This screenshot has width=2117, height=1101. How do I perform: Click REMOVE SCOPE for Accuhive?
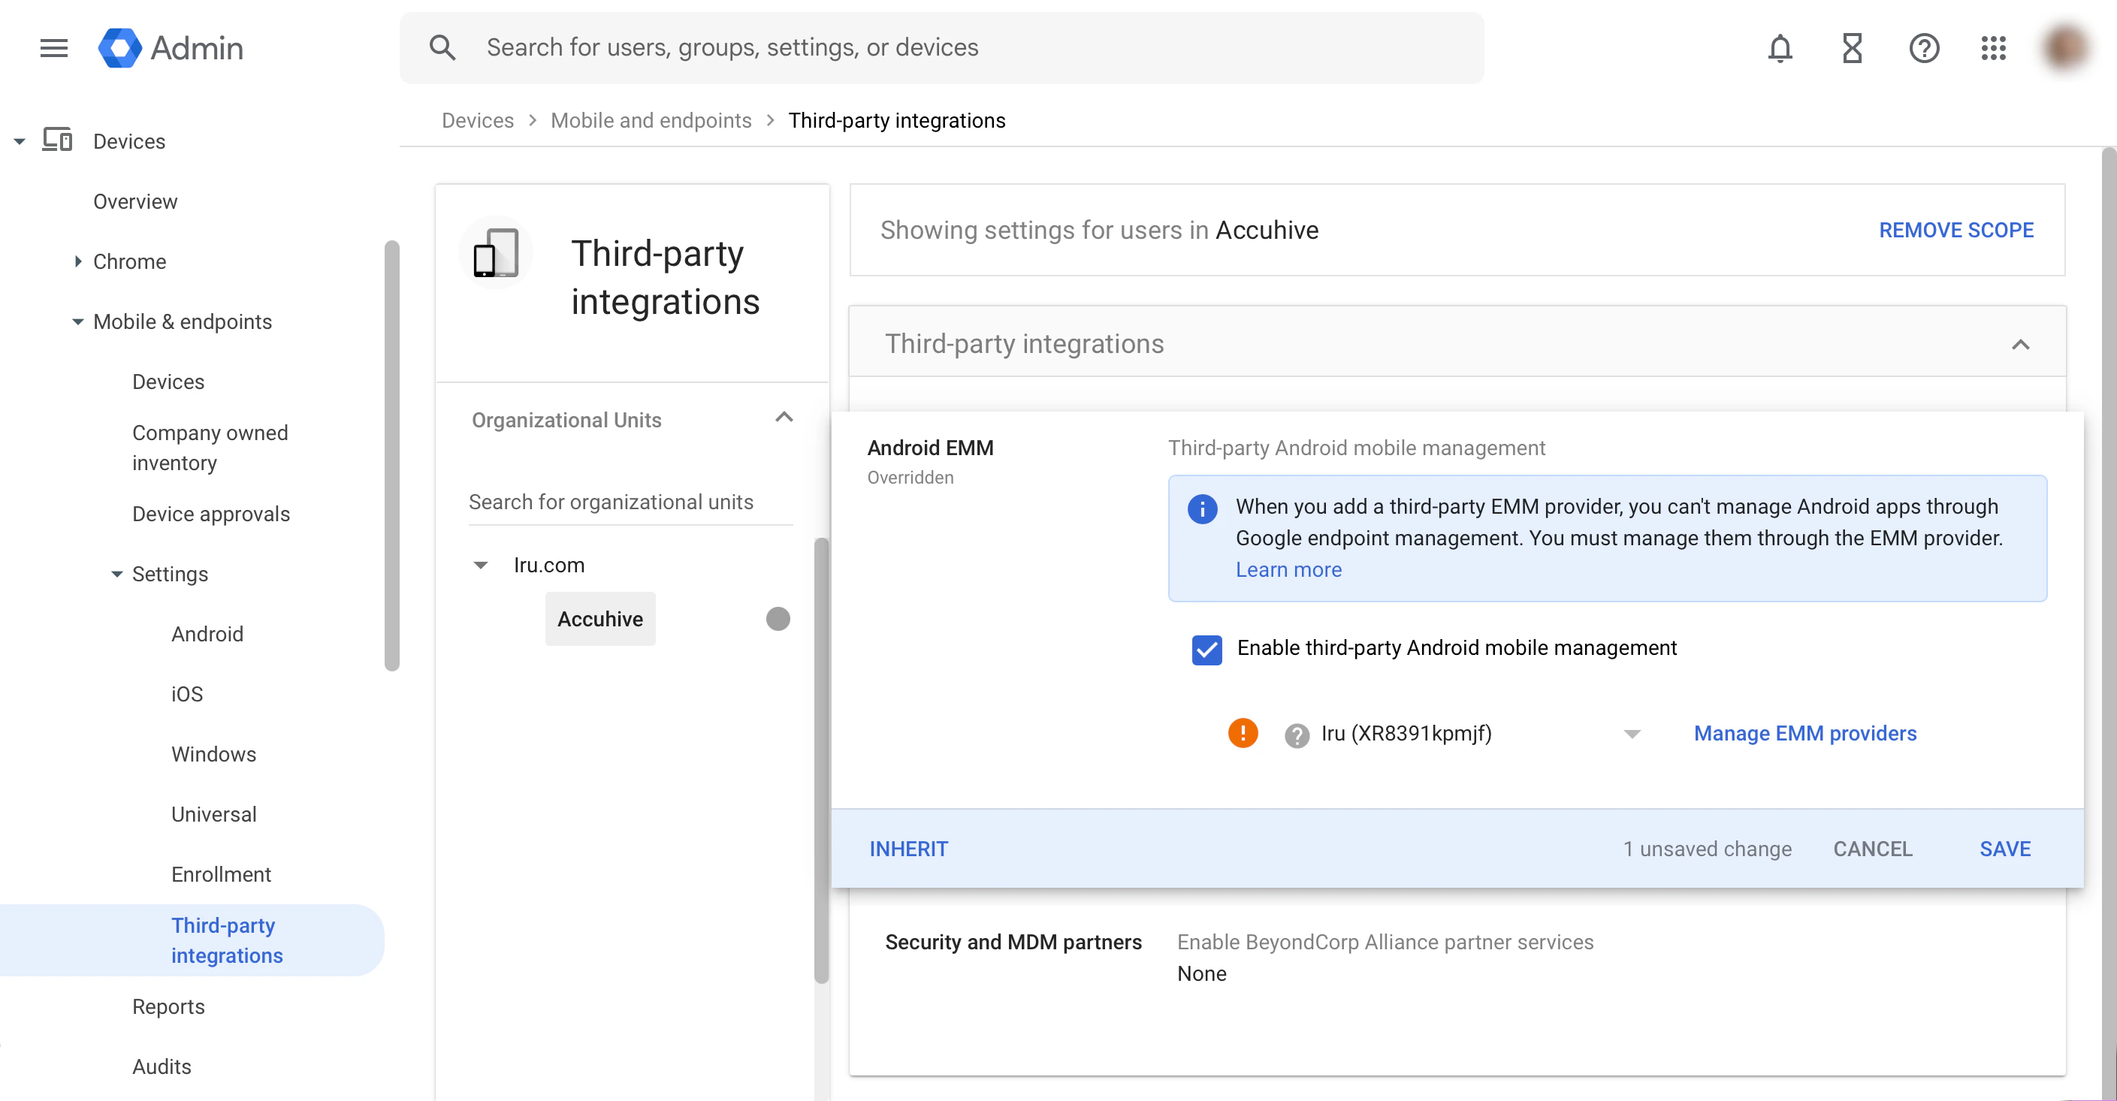(1956, 230)
